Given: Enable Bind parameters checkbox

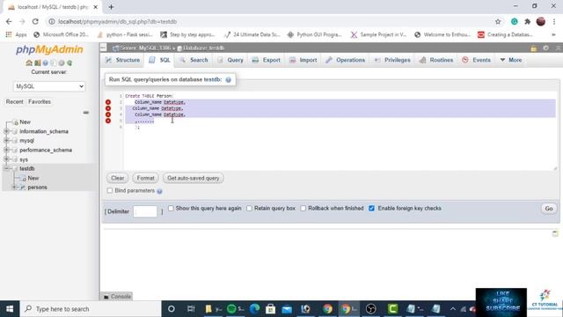Looking at the screenshot, I should 109,190.
